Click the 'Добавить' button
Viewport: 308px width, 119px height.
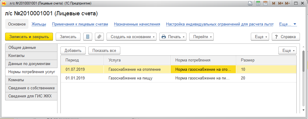pos(73,51)
